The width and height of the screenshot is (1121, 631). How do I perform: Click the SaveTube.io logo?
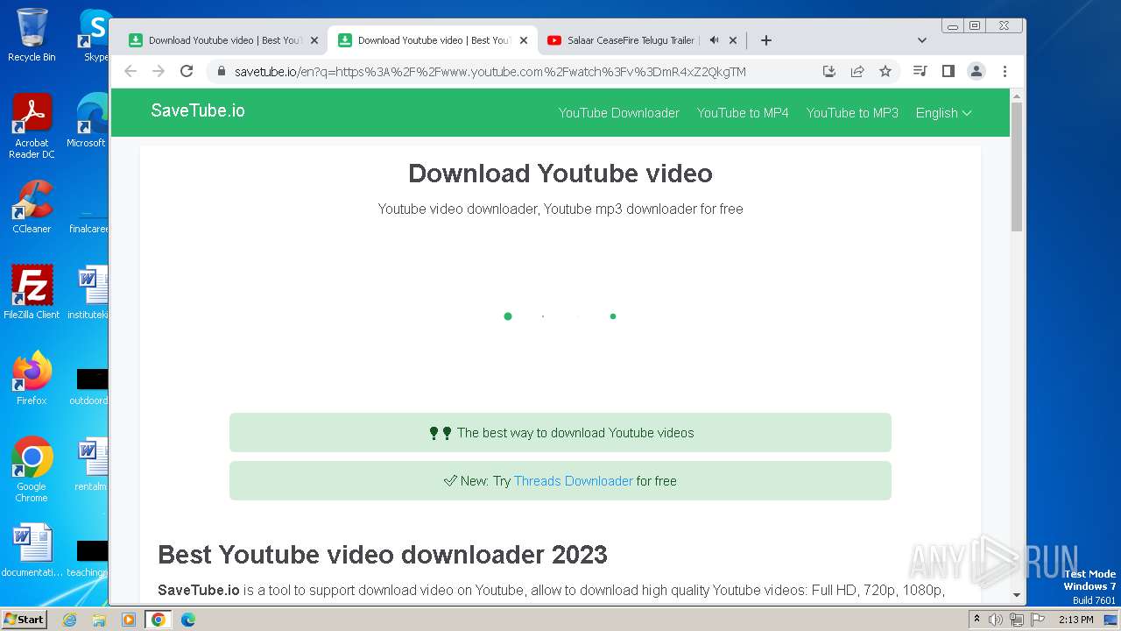click(198, 110)
